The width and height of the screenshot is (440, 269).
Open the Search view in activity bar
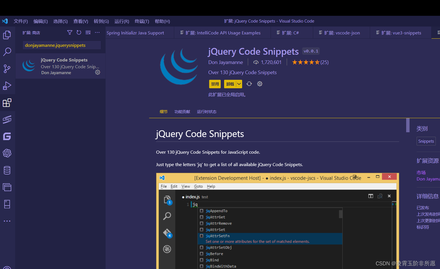[x=7, y=52]
